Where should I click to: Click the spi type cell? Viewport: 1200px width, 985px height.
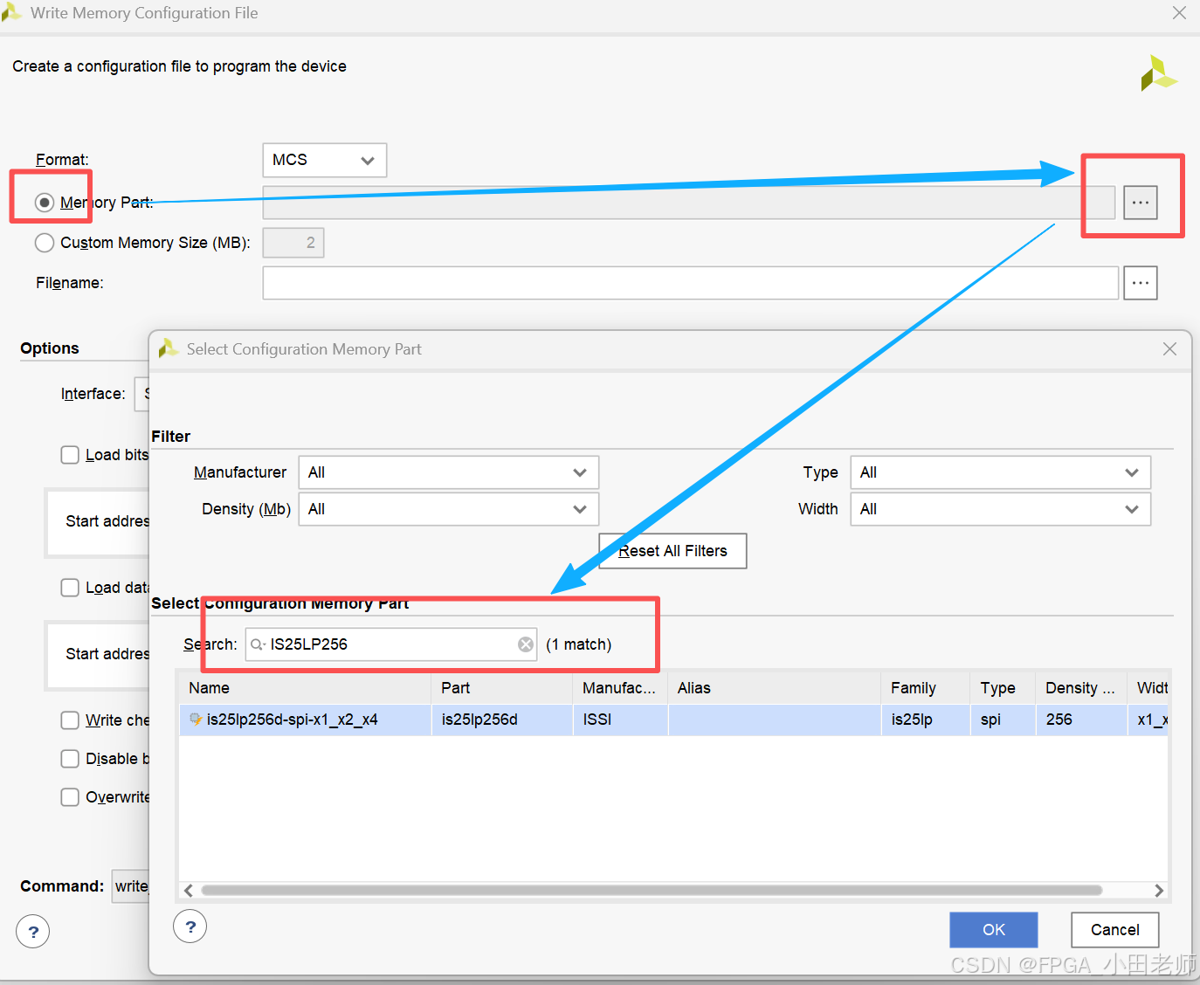1003,720
